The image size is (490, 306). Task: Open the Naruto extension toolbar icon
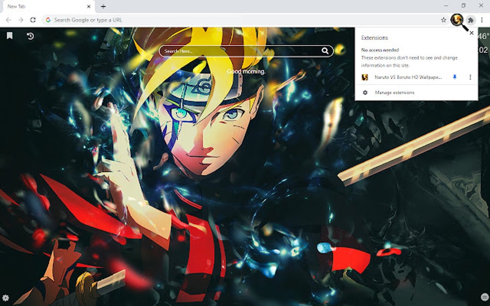coord(456,20)
